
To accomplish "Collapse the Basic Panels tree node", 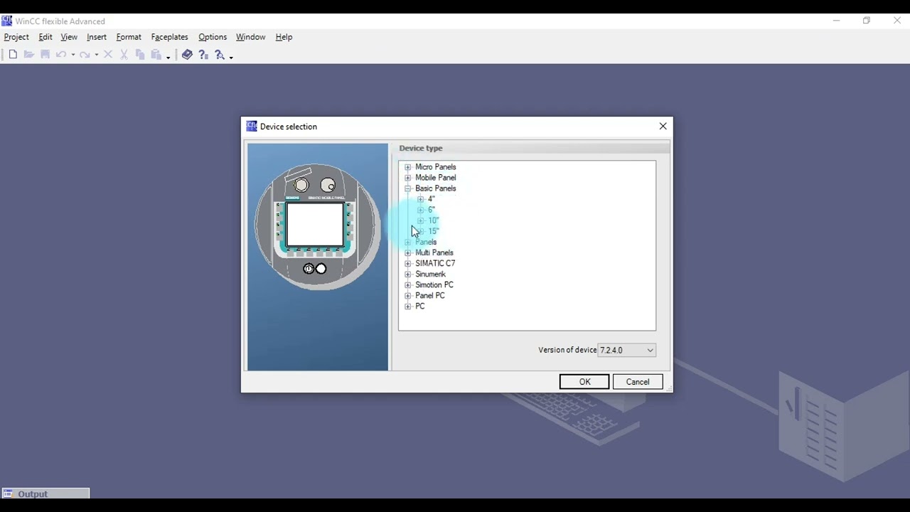I will 408,188.
